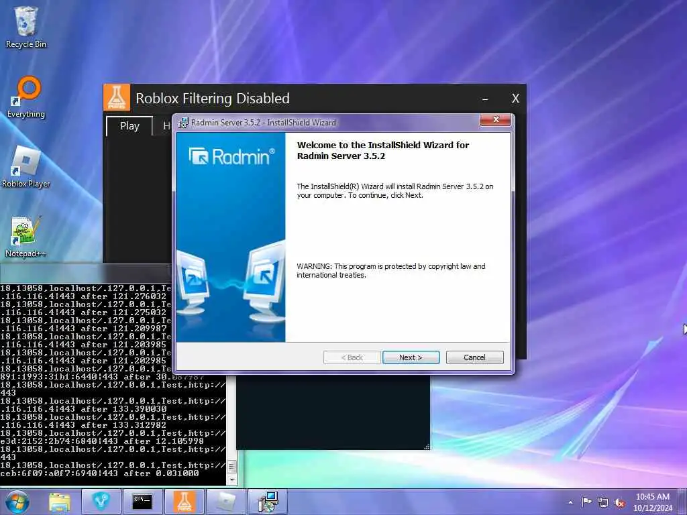Click the console window vertical scrollbar thumb
Viewport: 687px width, 515px height.
(231, 467)
